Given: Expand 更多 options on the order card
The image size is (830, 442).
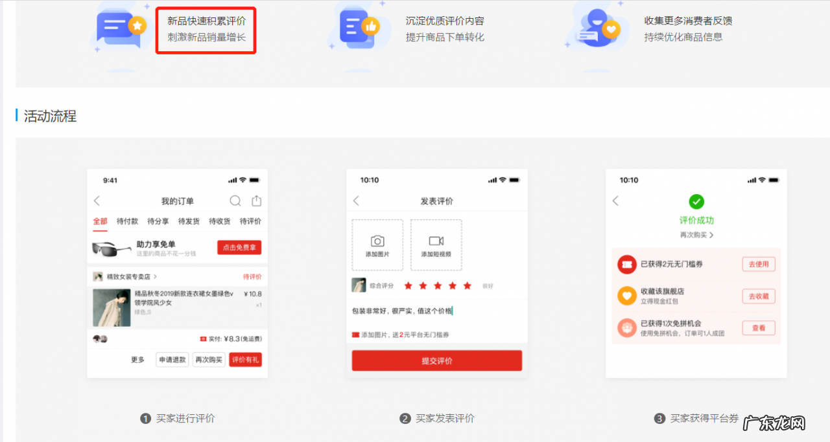Looking at the screenshot, I should click(136, 360).
